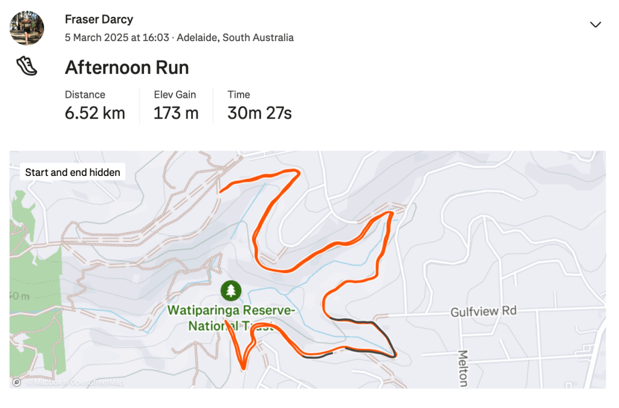619x408 pixels.
Task: Click the Melton street label
Action: [463, 368]
